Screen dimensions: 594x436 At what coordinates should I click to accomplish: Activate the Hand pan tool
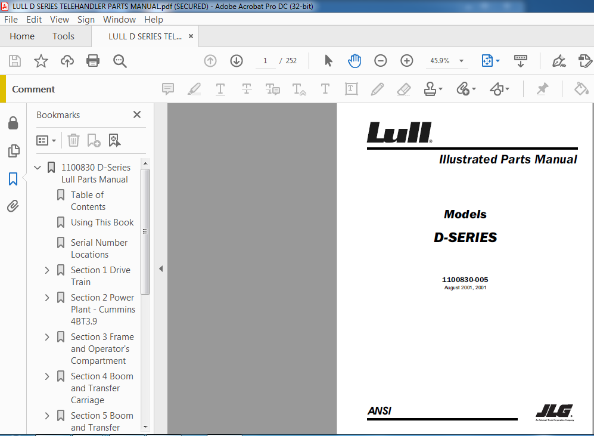pyautogui.click(x=354, y=61)
